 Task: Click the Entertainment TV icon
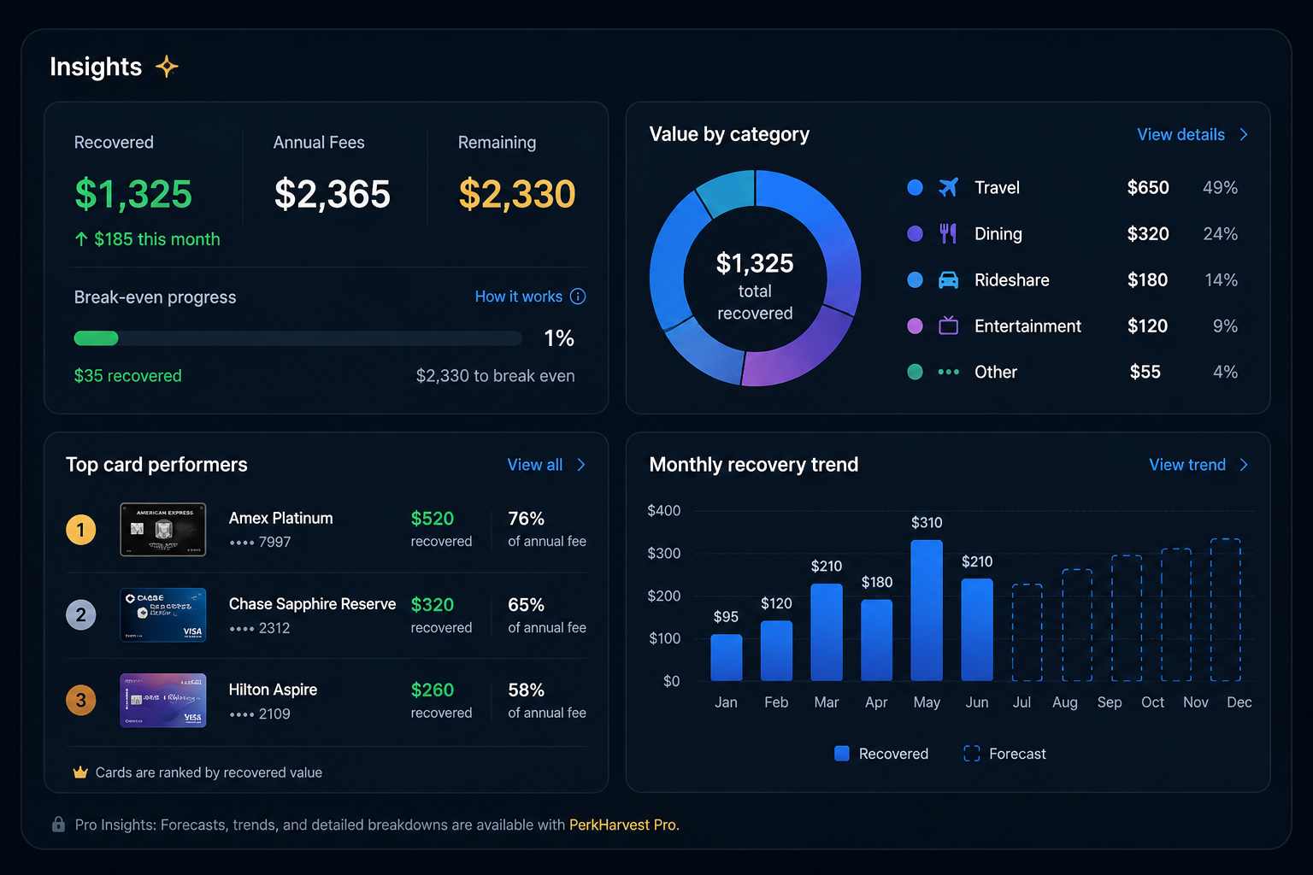pos(948,326)
